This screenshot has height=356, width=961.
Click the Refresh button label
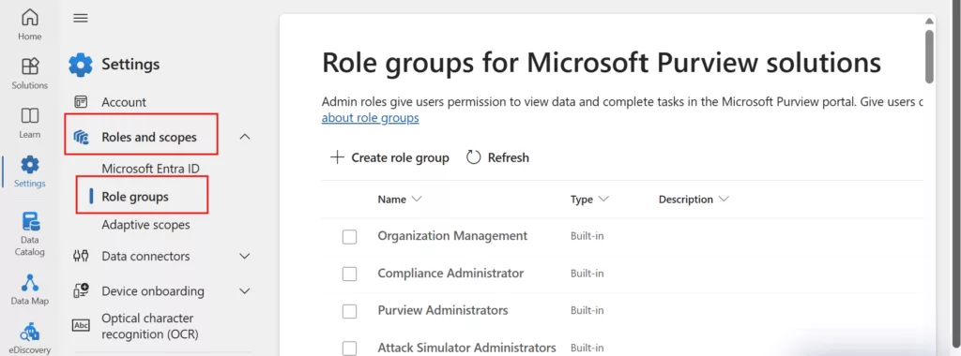coord(508,157)
